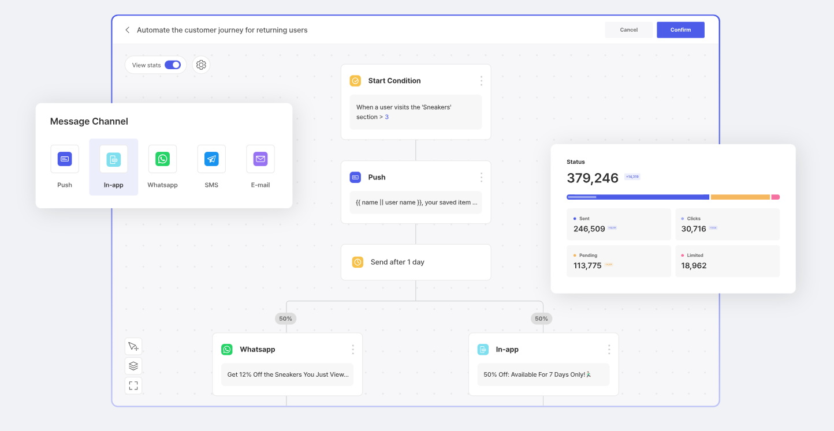Open the Whatsapp node options menu
This screenshot has width=834, height=431.
(353, 349)
